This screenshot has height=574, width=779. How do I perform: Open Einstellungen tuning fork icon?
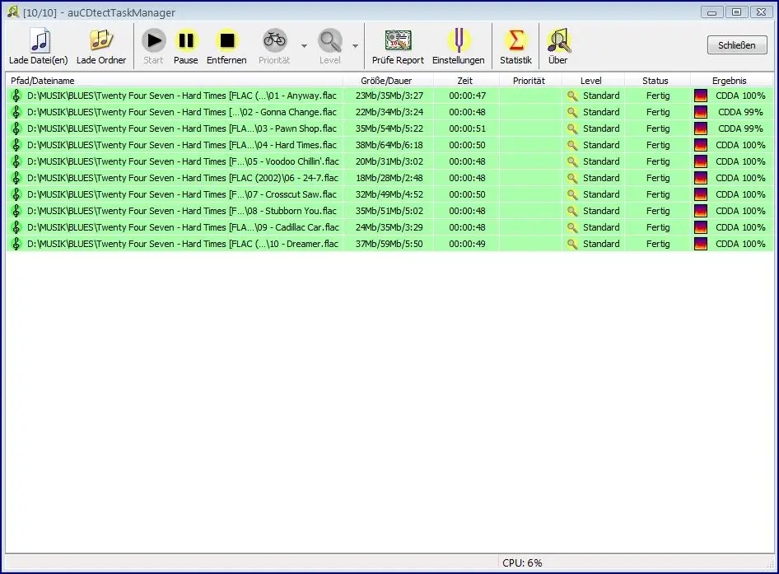point(458,40)
